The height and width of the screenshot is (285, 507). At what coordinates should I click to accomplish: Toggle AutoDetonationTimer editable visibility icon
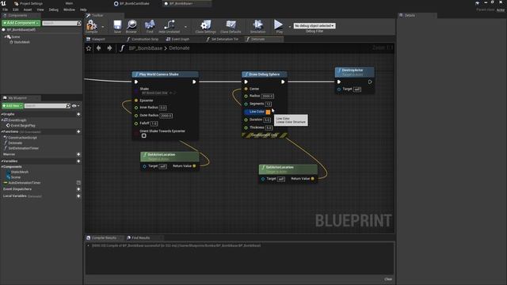point(78,183)
